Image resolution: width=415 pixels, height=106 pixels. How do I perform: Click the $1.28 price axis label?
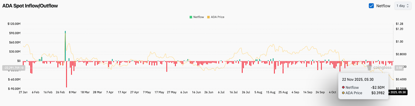(399, 24)
